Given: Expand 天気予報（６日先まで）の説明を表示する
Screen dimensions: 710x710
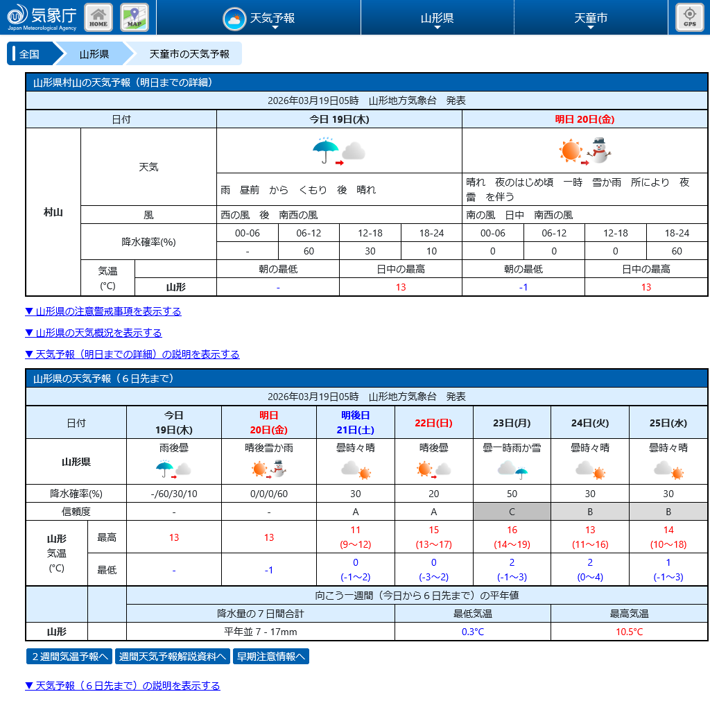Looking at the screenshot, I should 123,686.
